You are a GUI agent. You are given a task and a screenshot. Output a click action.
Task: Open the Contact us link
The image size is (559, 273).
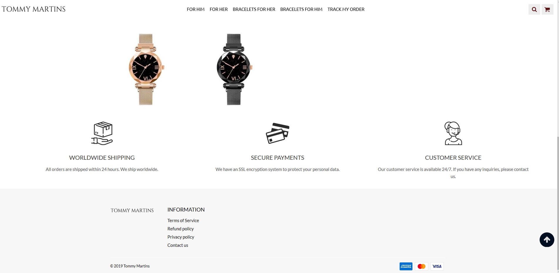[178, 245]
